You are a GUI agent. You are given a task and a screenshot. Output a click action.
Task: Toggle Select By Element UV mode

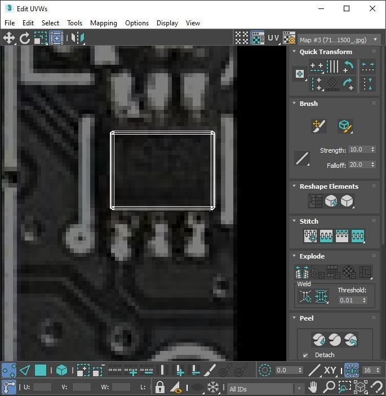pyautogui.click(x=61, y=370)
